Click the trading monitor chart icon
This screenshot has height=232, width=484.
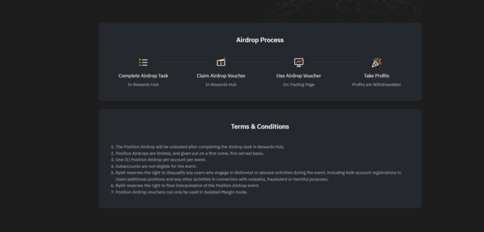[x=299, y=63]
